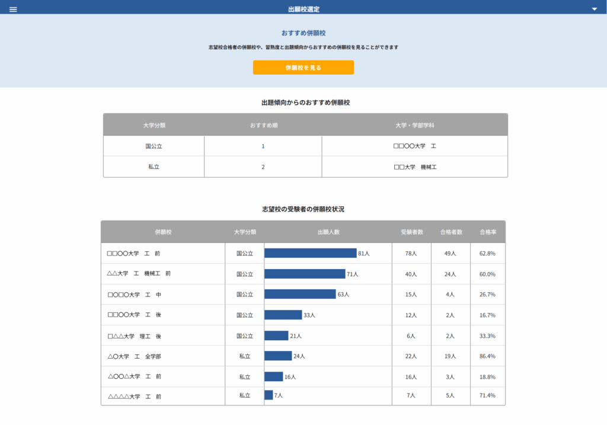Click the 受験者数 column header
This screenshot has width=607, height=425.
tap(412, 232)
